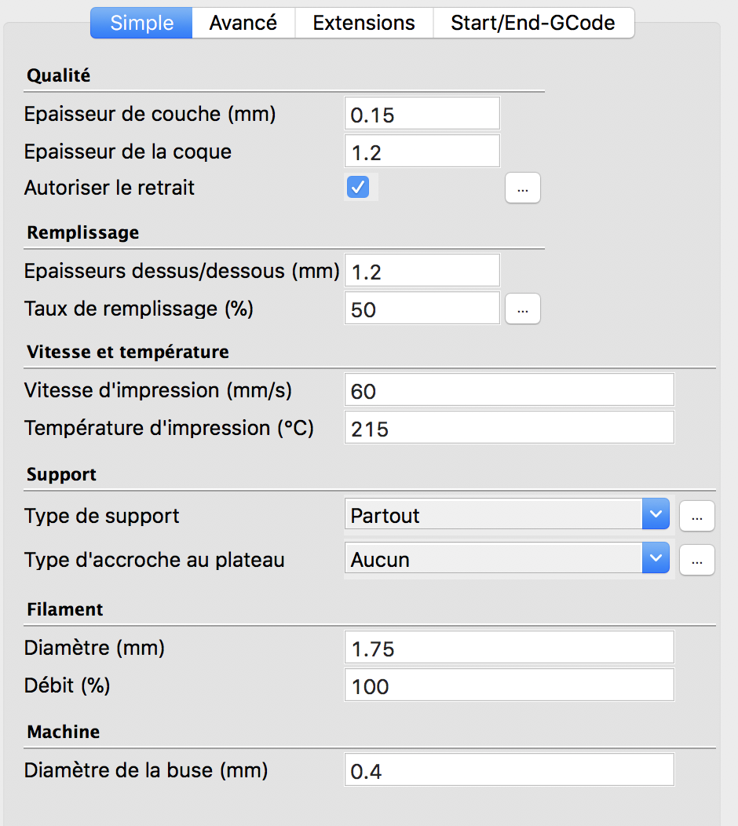The width and height of the screenshot is (738, 826).
Task: Click the Taux de remplissage field
Action: (x=422, y=309)
